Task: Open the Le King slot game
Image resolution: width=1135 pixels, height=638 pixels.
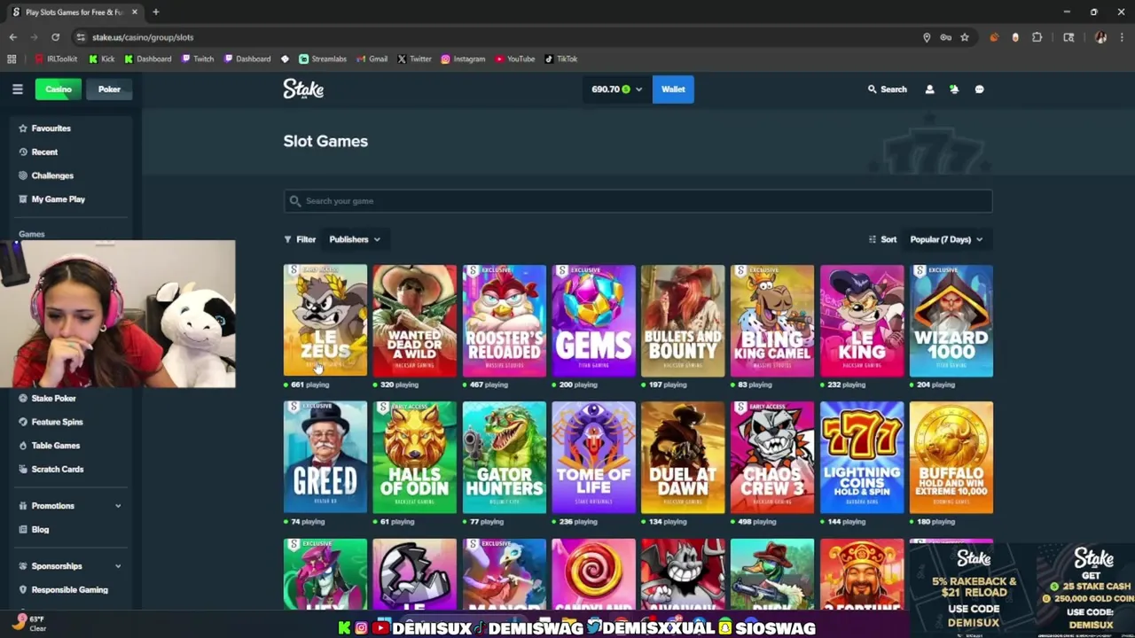Action: 862,321
